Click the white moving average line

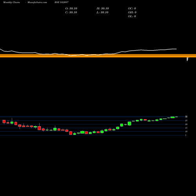pos(88,53)
